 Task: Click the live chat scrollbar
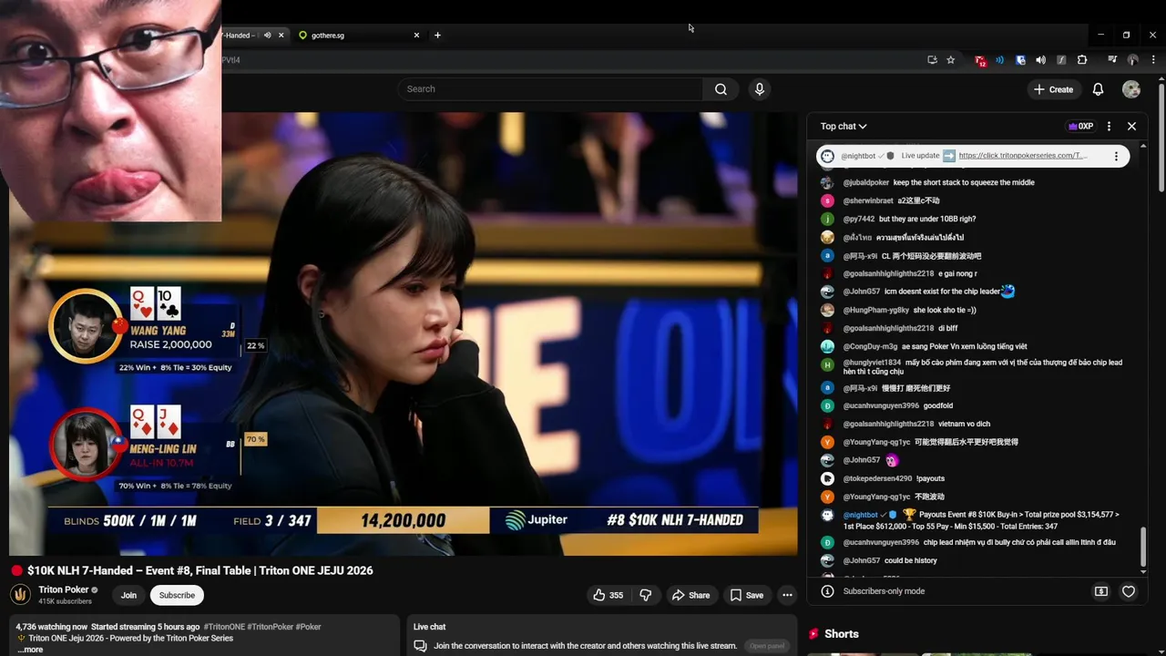tap(1143, 547)
